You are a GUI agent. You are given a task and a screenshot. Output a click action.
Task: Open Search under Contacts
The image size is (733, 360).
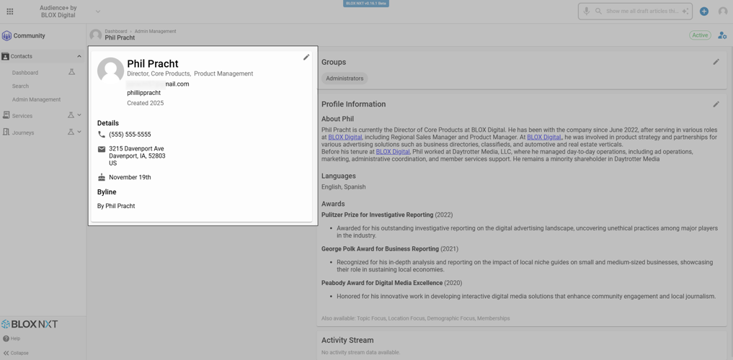pyautogui.click(x=20, y=86)
